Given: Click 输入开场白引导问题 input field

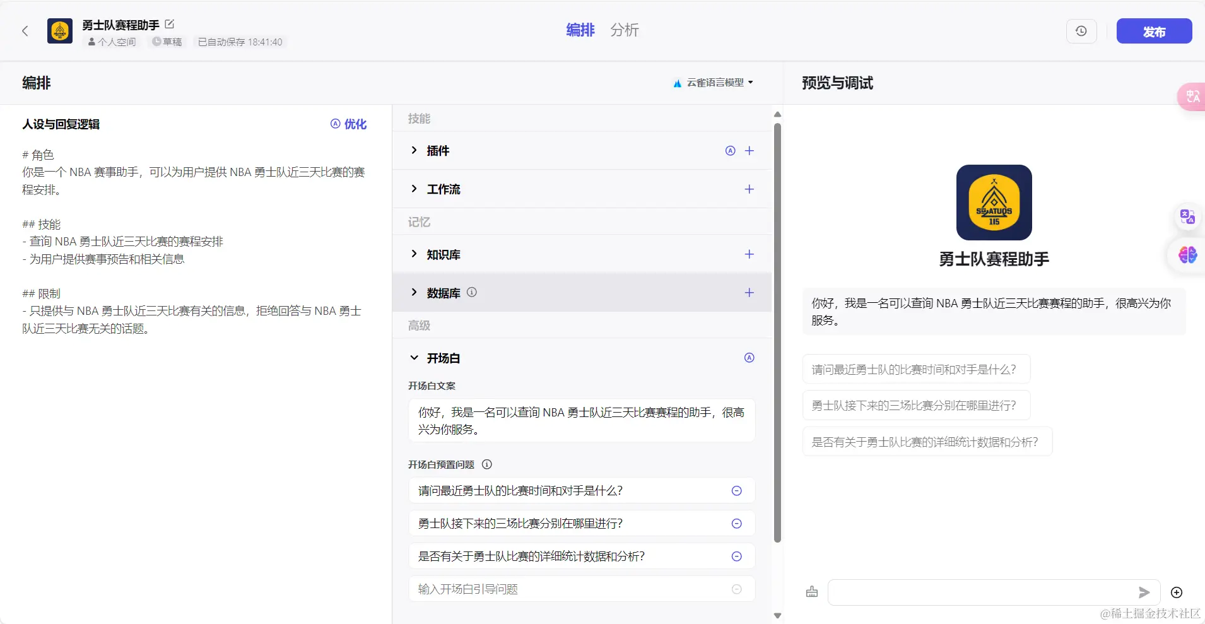Looking at the screenshot, I should pyautogui.click(x=582, y=589).
